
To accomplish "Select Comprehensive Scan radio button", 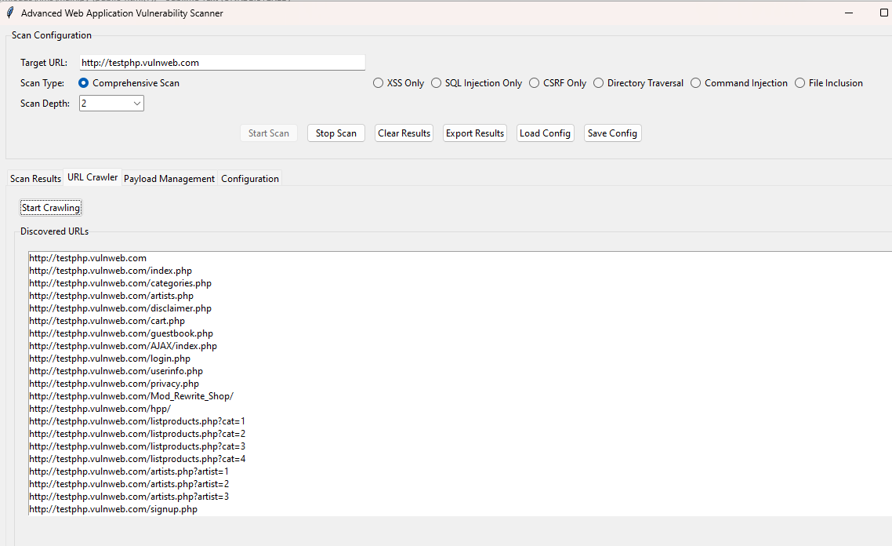I will 84,83.
